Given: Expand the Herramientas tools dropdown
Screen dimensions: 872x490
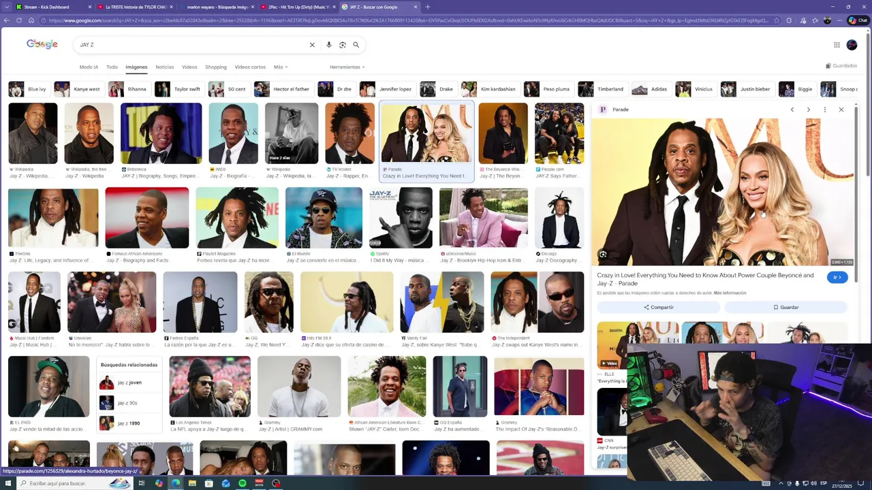Looking at the screenshot, I should coord(347,67).
